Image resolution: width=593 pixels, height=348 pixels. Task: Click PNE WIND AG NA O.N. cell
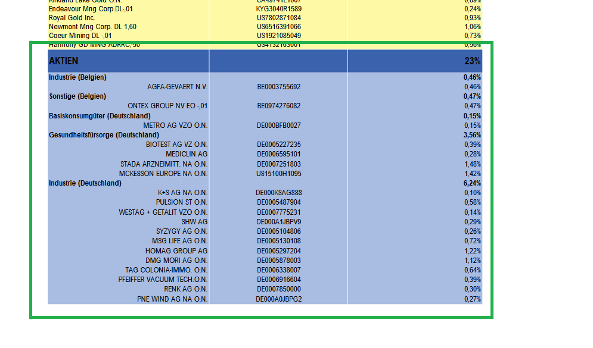click(172, 299)
